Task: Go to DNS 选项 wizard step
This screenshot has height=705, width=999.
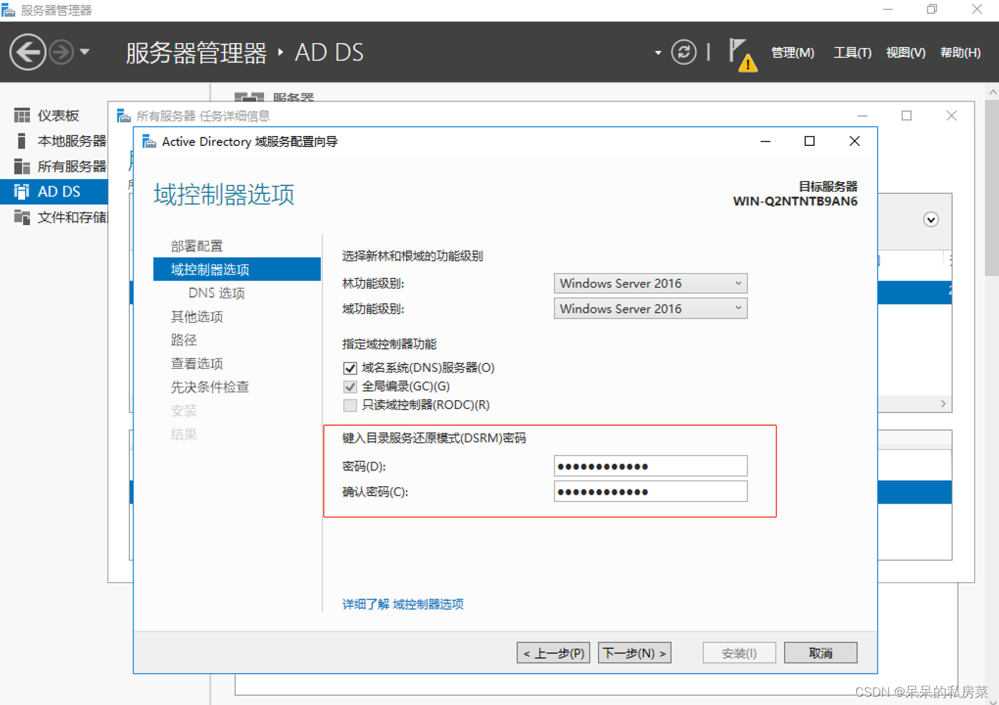Action: click(216, 293)
